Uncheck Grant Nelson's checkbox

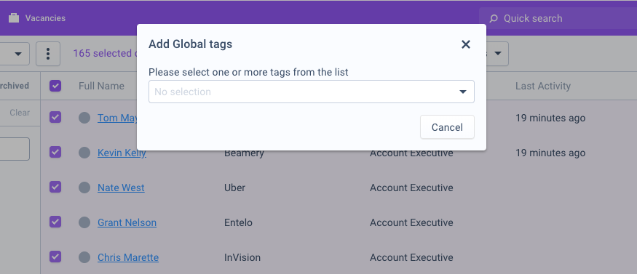coord(55,222)
